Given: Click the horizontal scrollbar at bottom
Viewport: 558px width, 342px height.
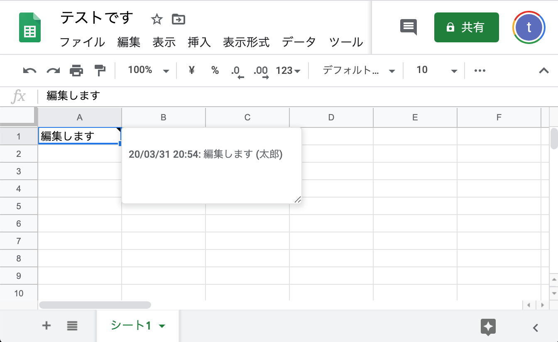Looking at the screenshot, I should (95, 305).
